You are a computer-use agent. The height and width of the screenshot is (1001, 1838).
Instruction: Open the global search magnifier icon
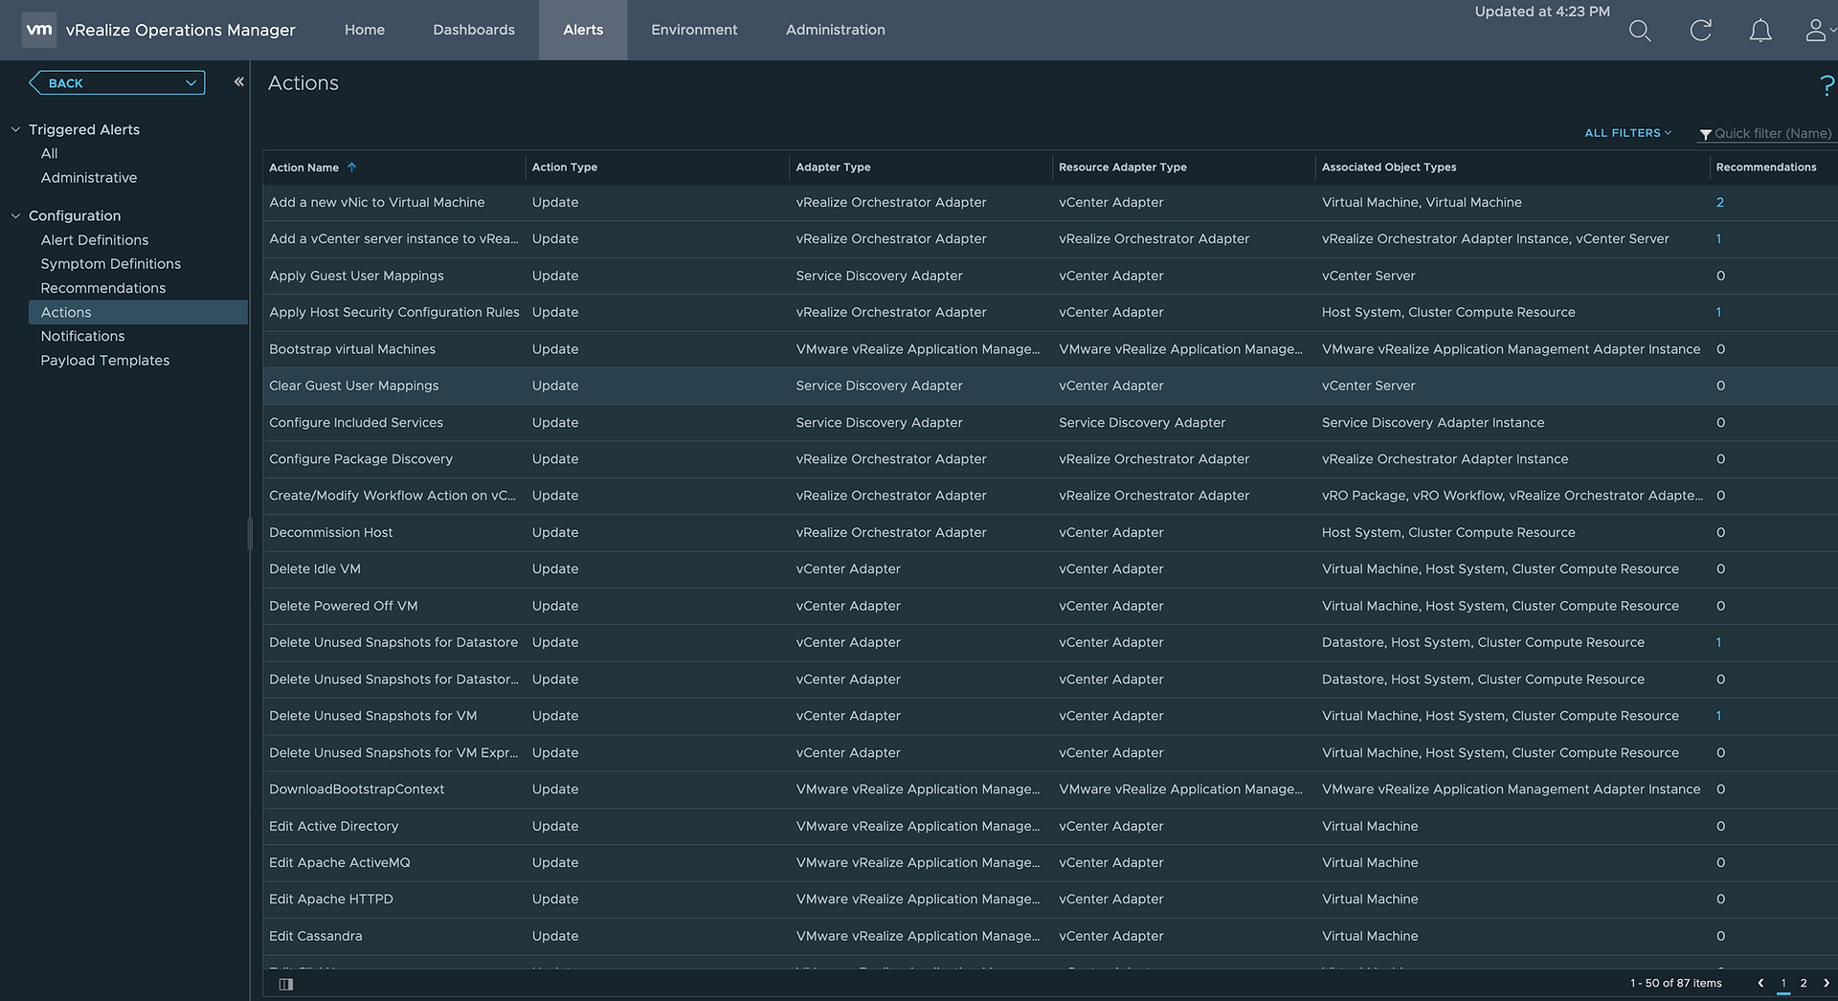[1640, 31]
